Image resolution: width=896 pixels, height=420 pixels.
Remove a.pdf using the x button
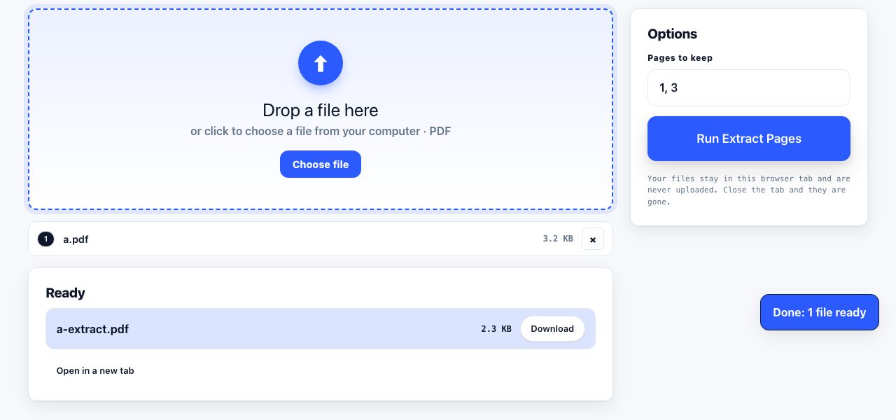593,239
